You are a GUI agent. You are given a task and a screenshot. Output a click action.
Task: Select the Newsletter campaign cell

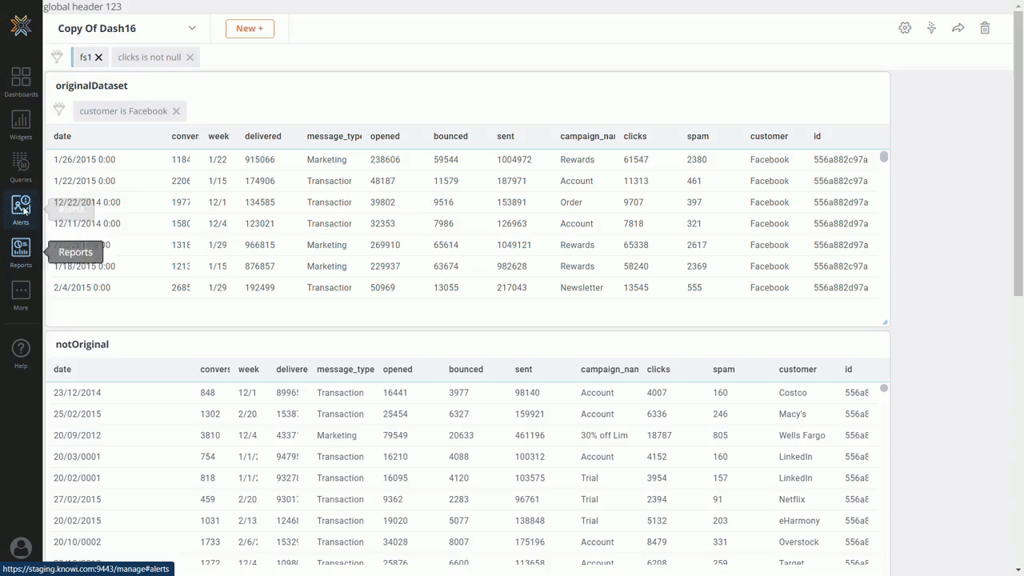point(582,287)
